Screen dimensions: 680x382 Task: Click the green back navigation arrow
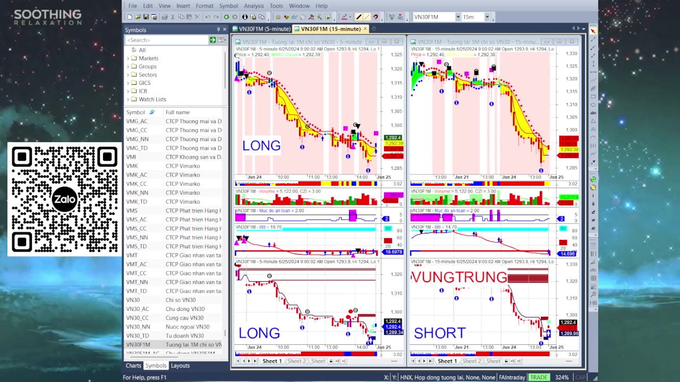coord(226,17)
